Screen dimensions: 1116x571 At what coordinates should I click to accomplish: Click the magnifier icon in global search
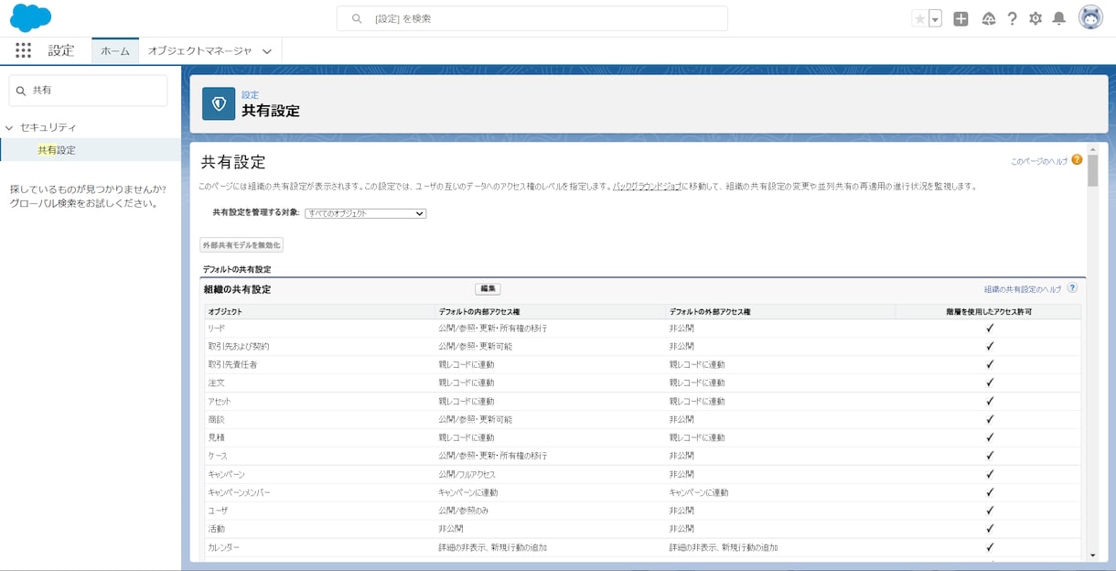[357, 18]
